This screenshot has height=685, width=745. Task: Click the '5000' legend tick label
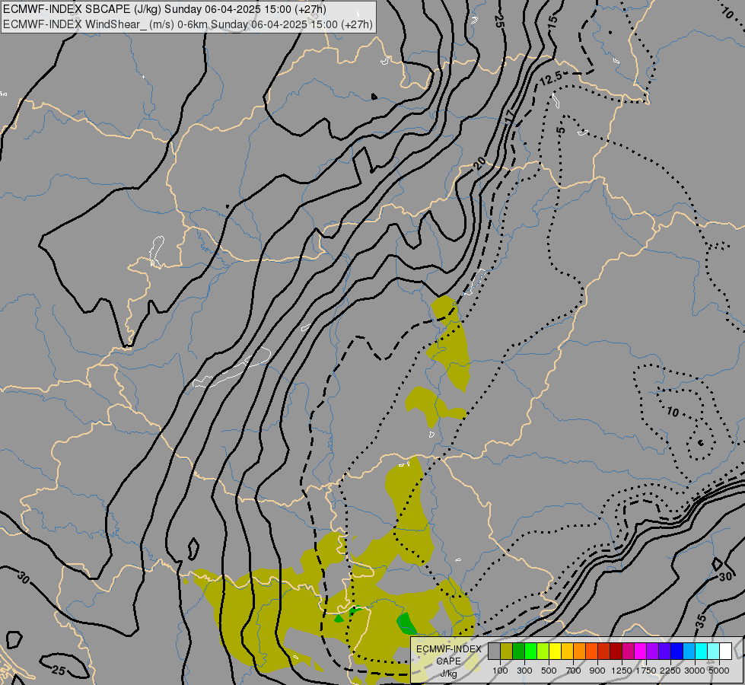pyautogui.click(x=719, y=671)
